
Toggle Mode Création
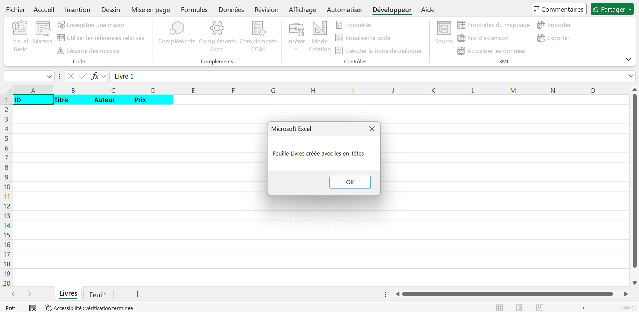[x=319, y=36]
